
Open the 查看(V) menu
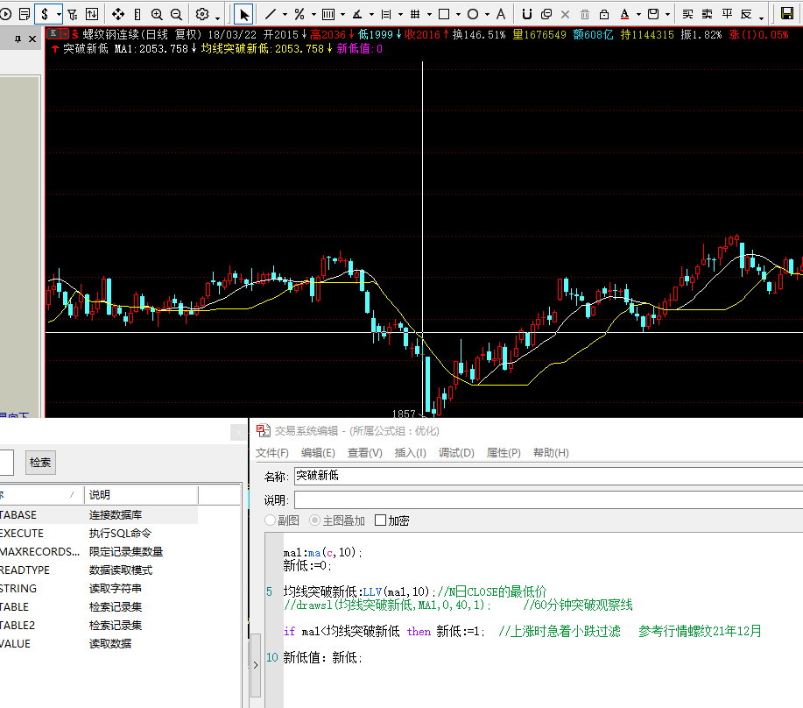(364, 453)
